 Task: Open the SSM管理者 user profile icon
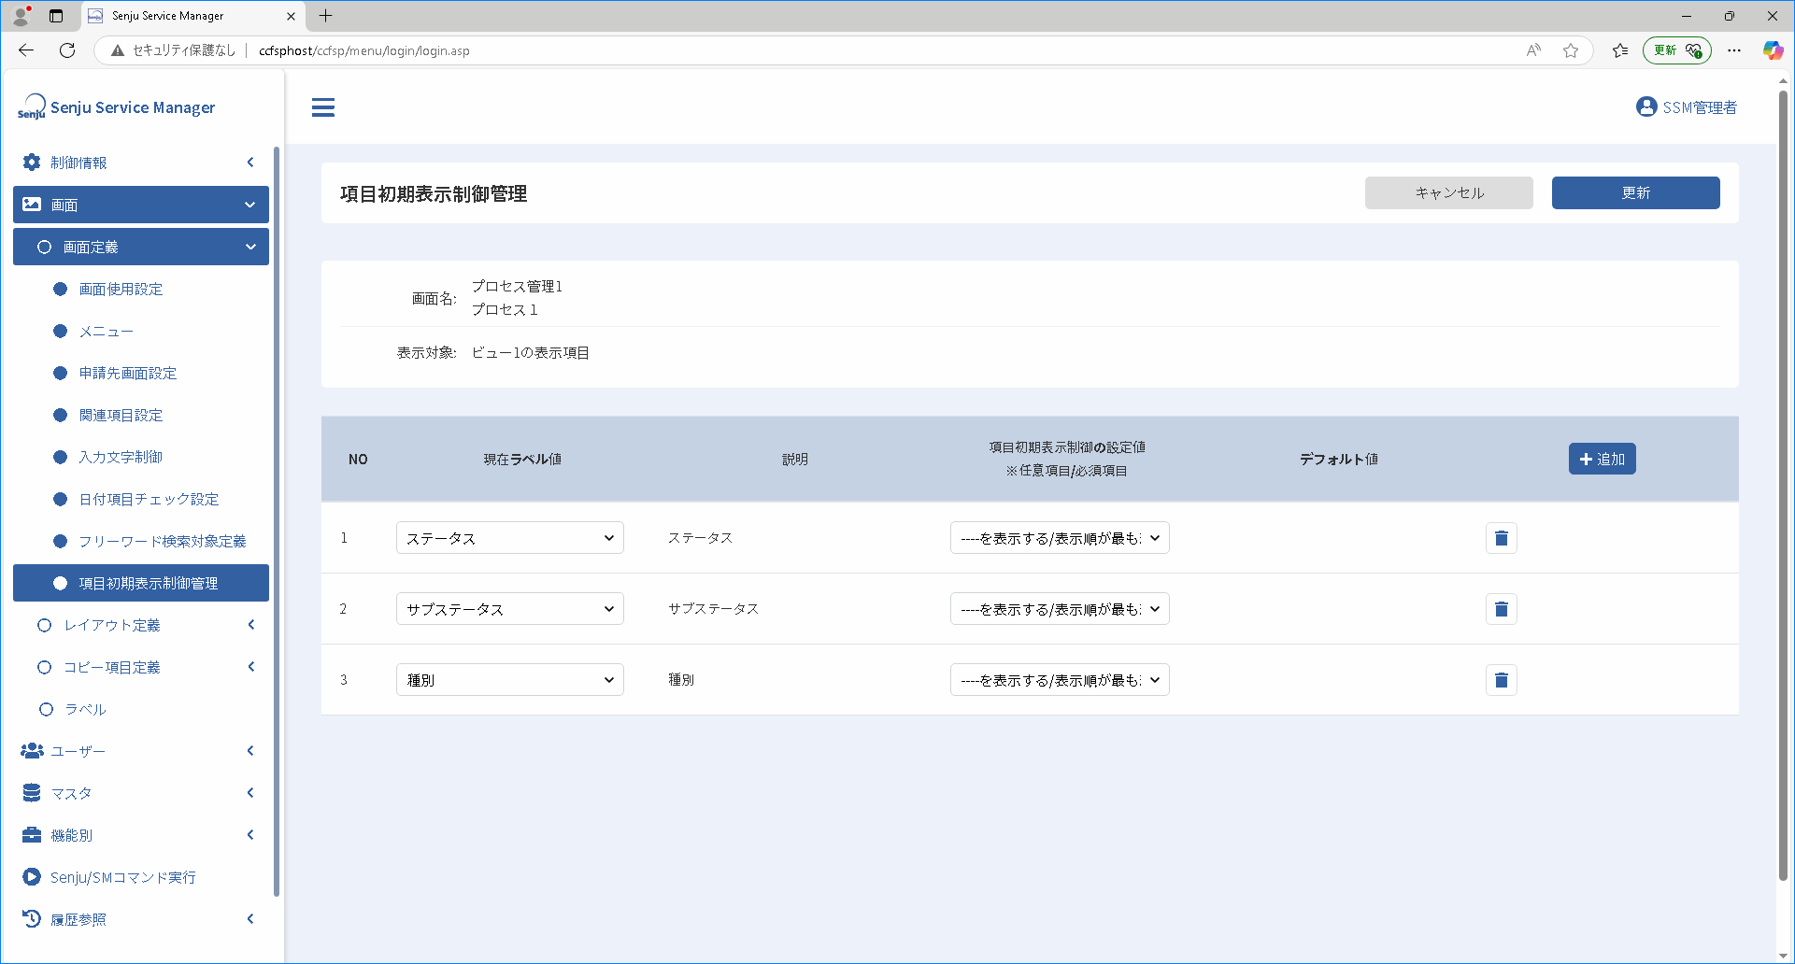pyautogui.click(x=1646, y=107)
